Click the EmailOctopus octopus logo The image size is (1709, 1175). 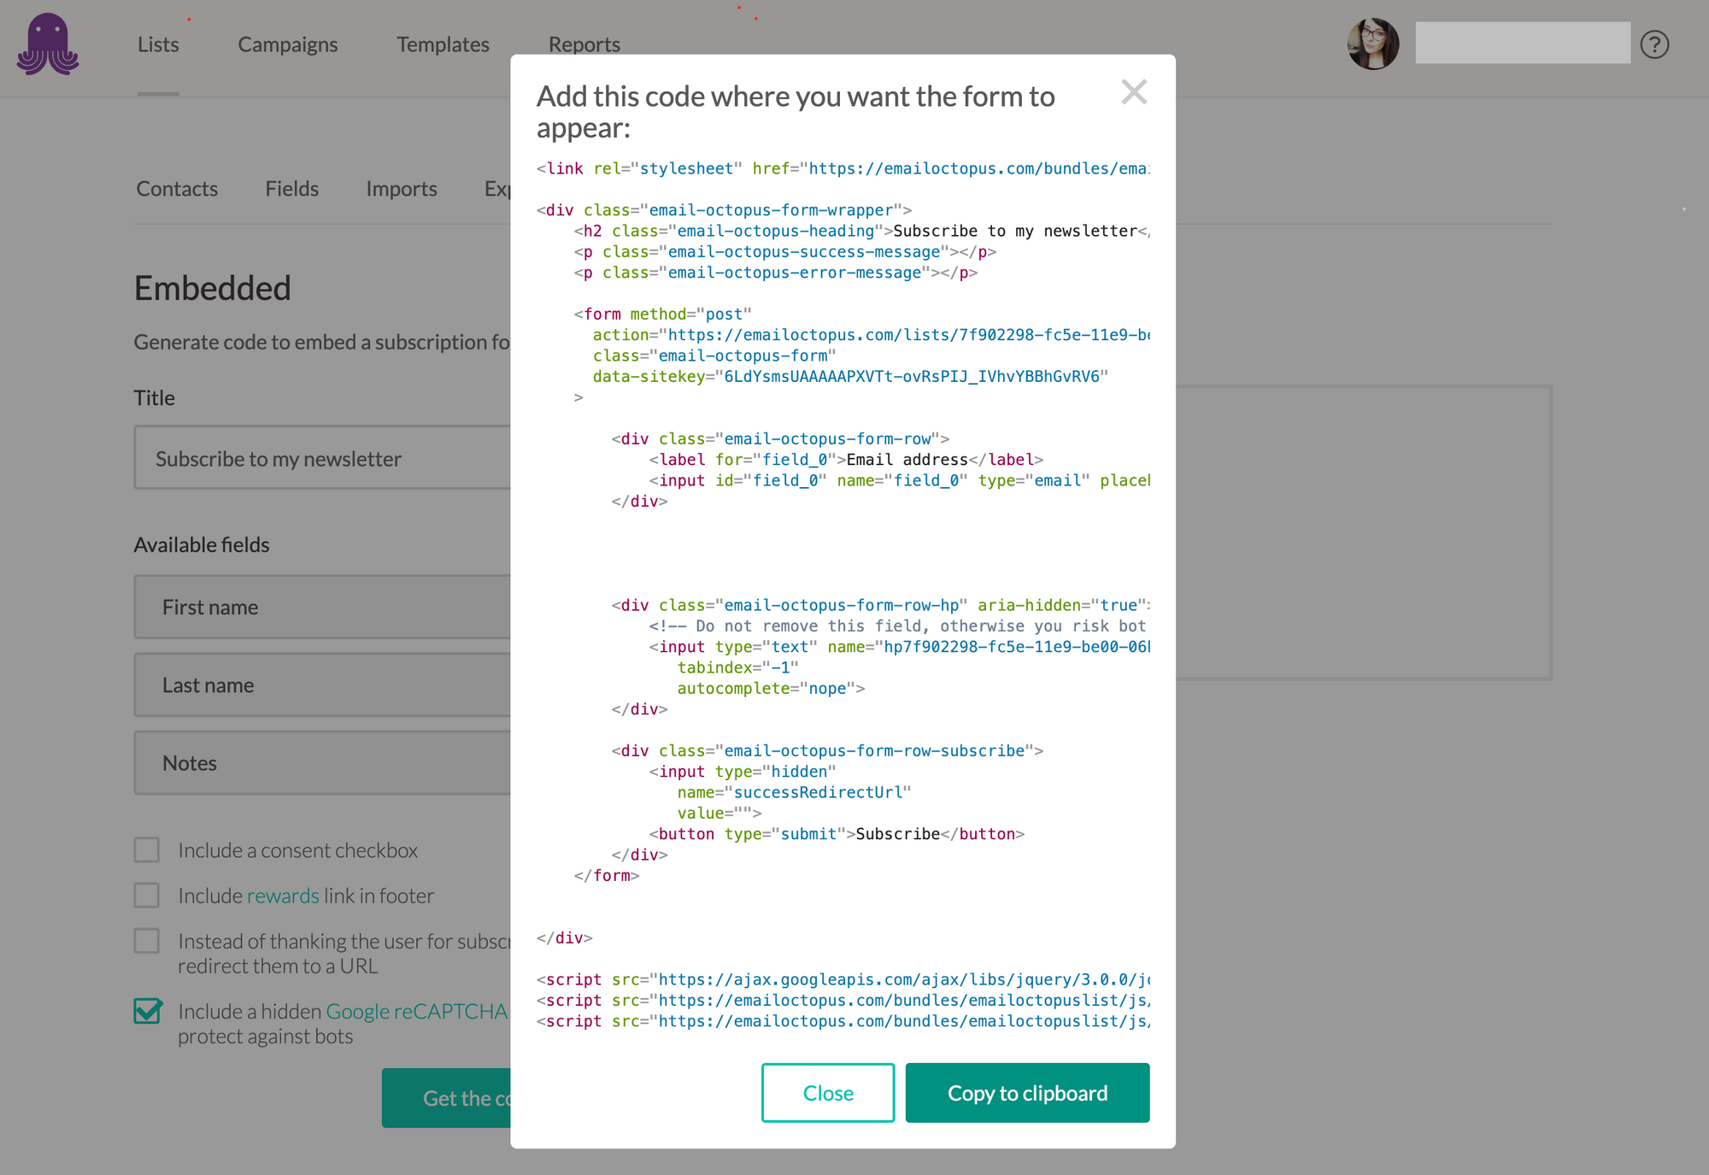point(48,44)
